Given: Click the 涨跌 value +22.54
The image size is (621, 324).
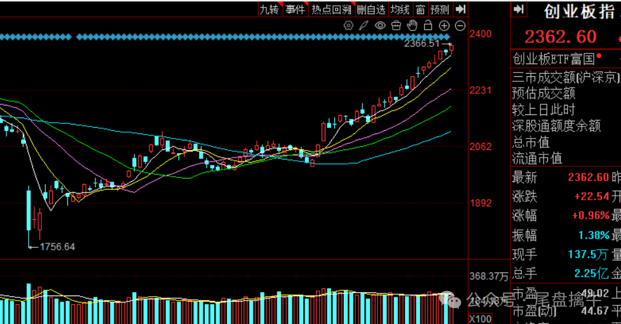Looking at the screenshot, I should 592,196.
